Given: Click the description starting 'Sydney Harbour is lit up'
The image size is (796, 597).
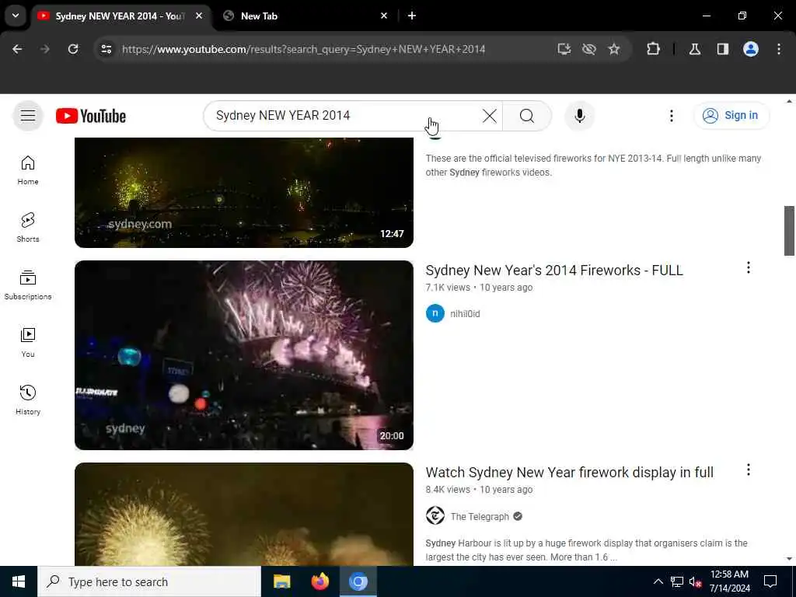Looking at the screenshot, I should 586,550.
